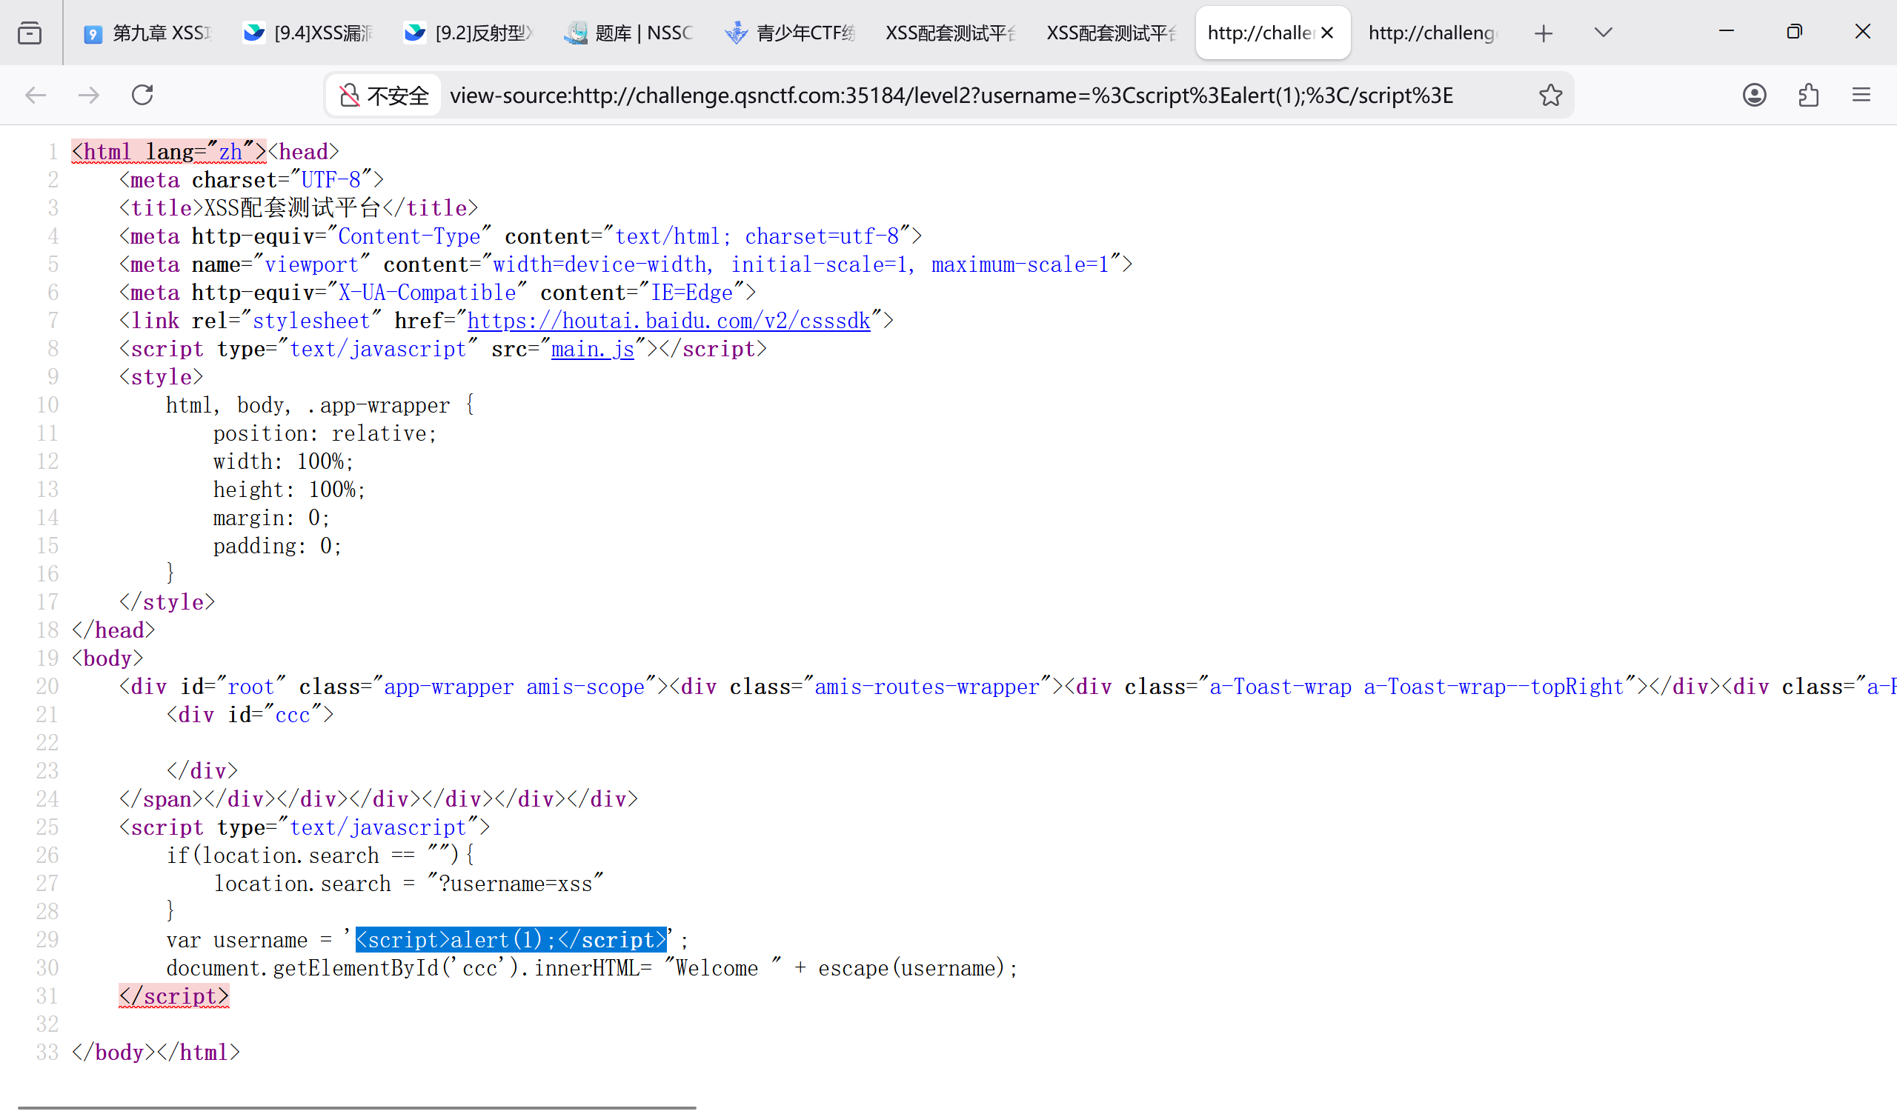Click the 不安全 security indicator
Screen dimensions: 1897x1114
pos(384,96)
